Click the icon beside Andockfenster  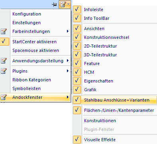(x=4, y=97)
